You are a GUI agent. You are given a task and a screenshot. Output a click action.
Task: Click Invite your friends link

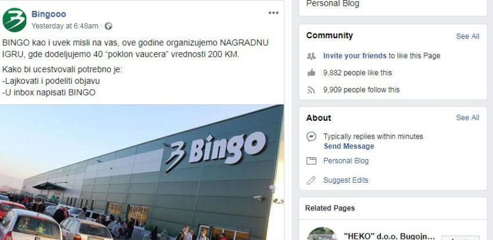pos(354,56)
